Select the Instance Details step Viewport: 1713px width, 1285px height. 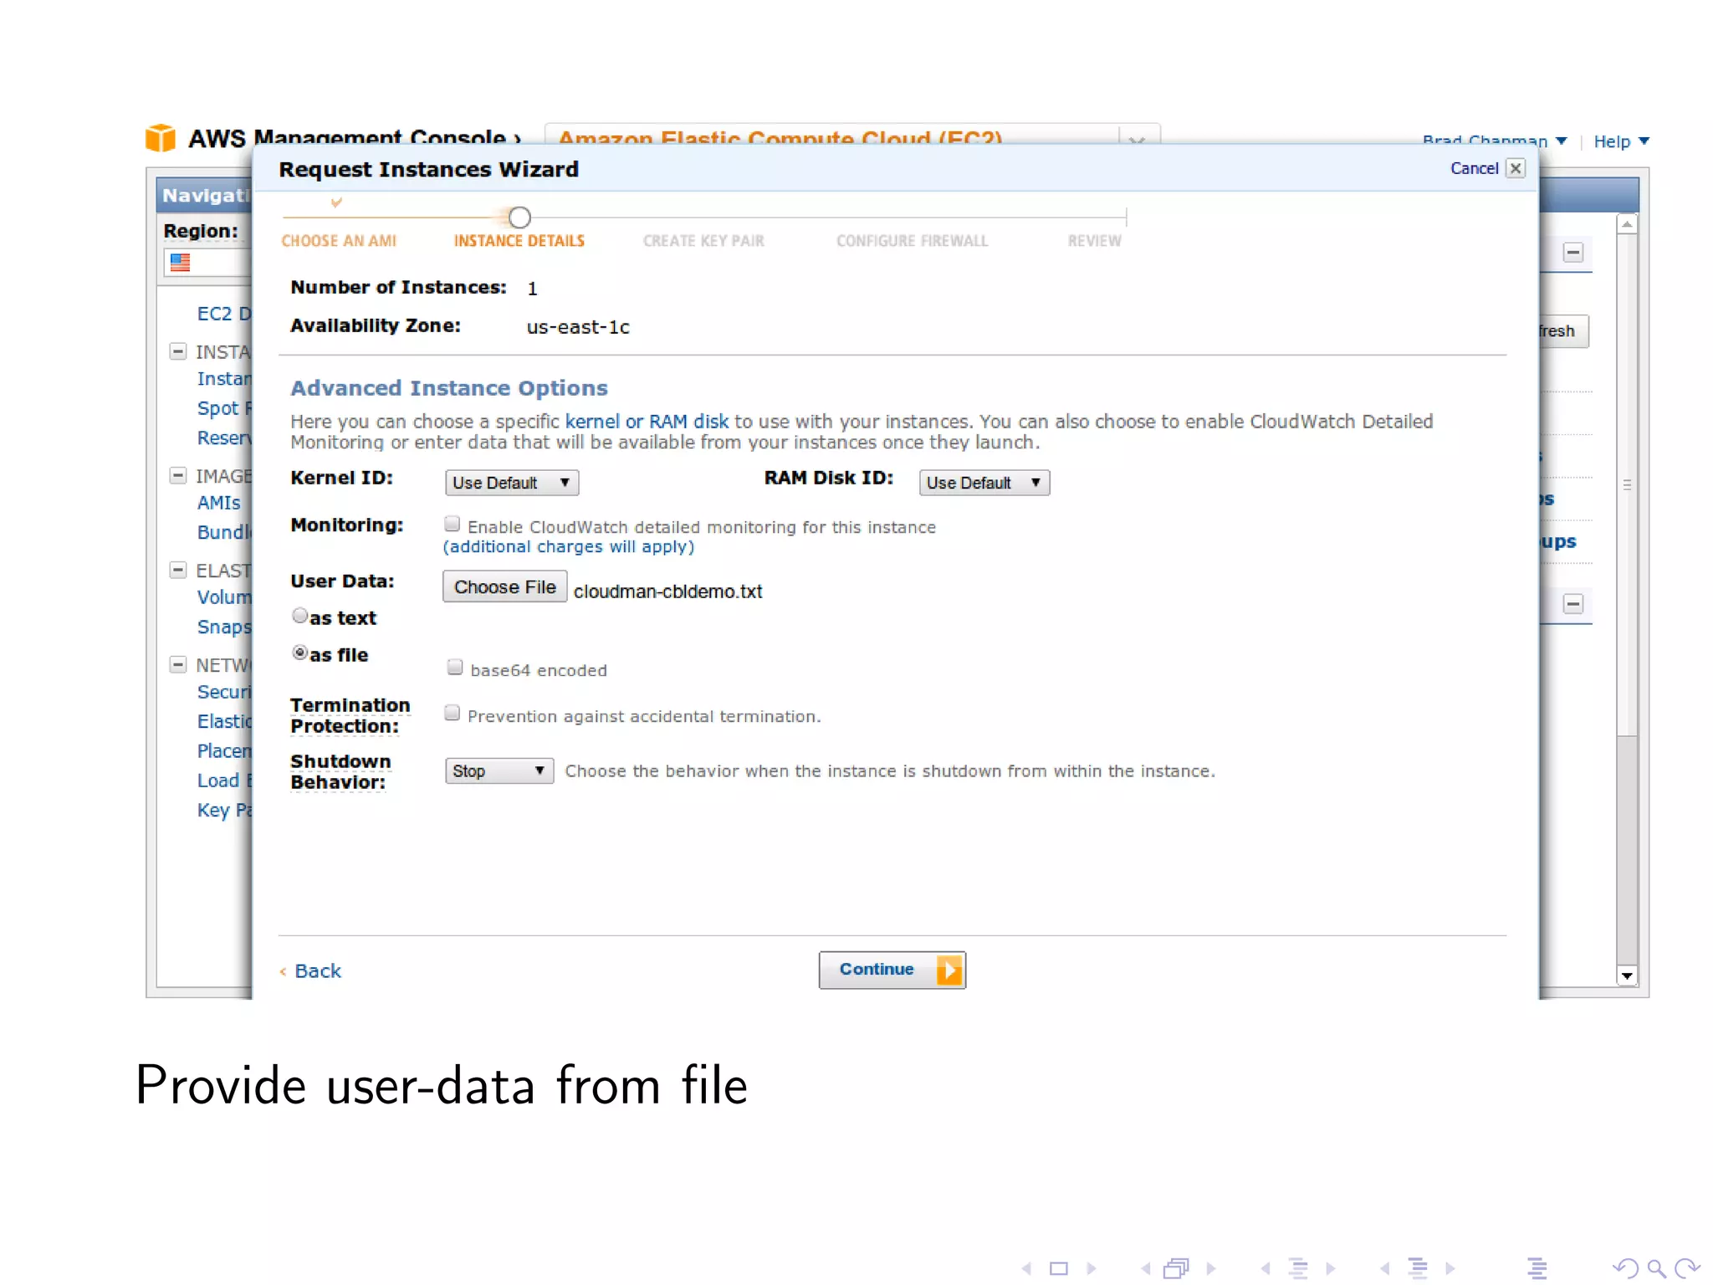[519, 241]
